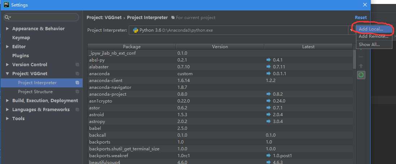This screenshot has width=396, height=164.
Task: Open the Plugins settings page
Action: tap(21, 55)
